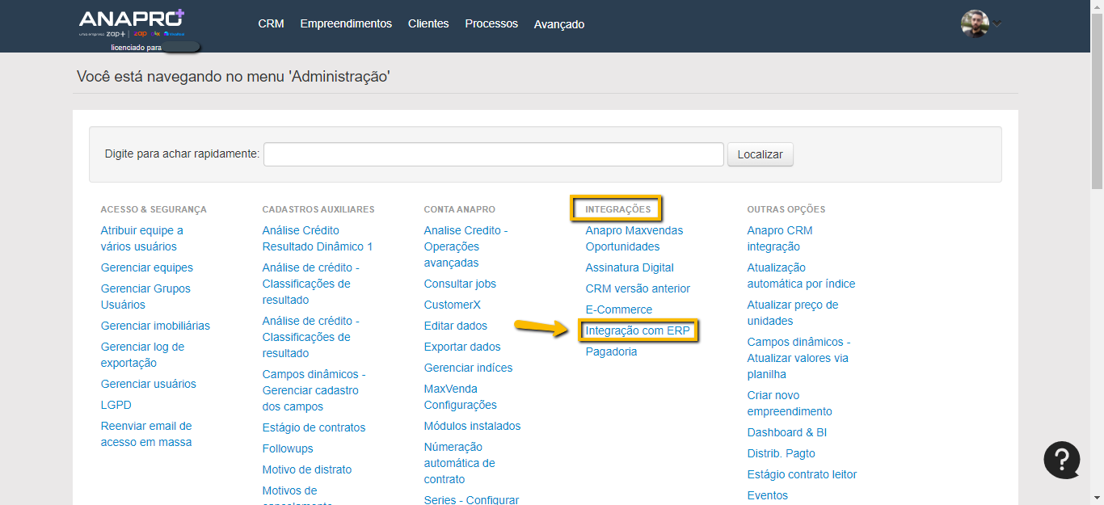Open the Avançado menu

pyautogui.click(x=558, y=24)
